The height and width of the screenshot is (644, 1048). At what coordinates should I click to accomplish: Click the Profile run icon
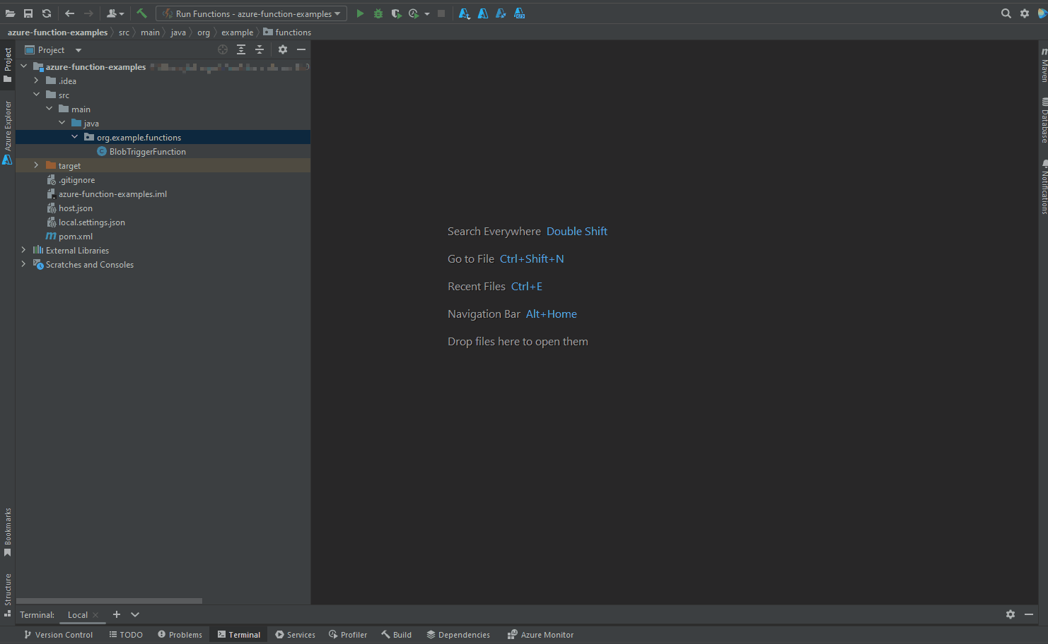point(414,13)
